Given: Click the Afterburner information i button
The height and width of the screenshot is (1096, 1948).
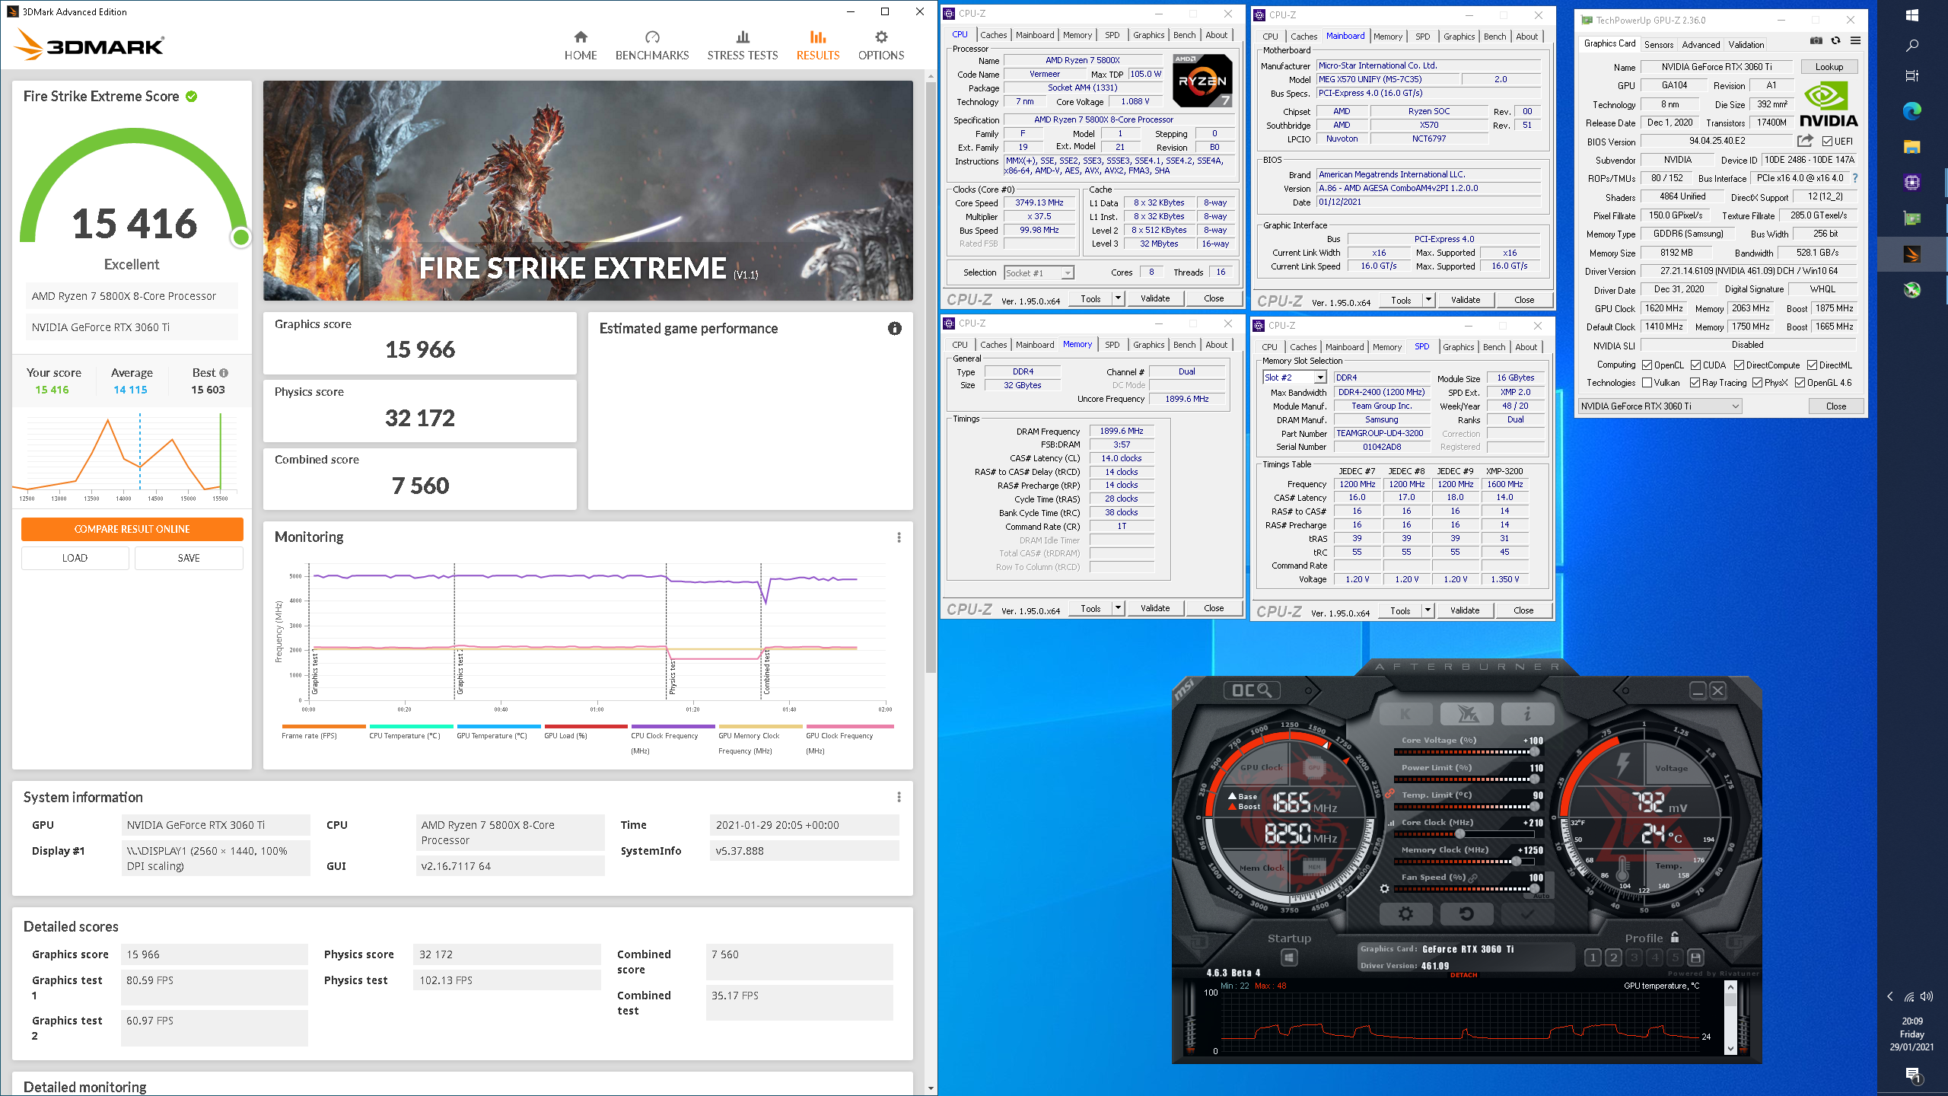Looking at the screenshot, I should tap(1527, 714).
